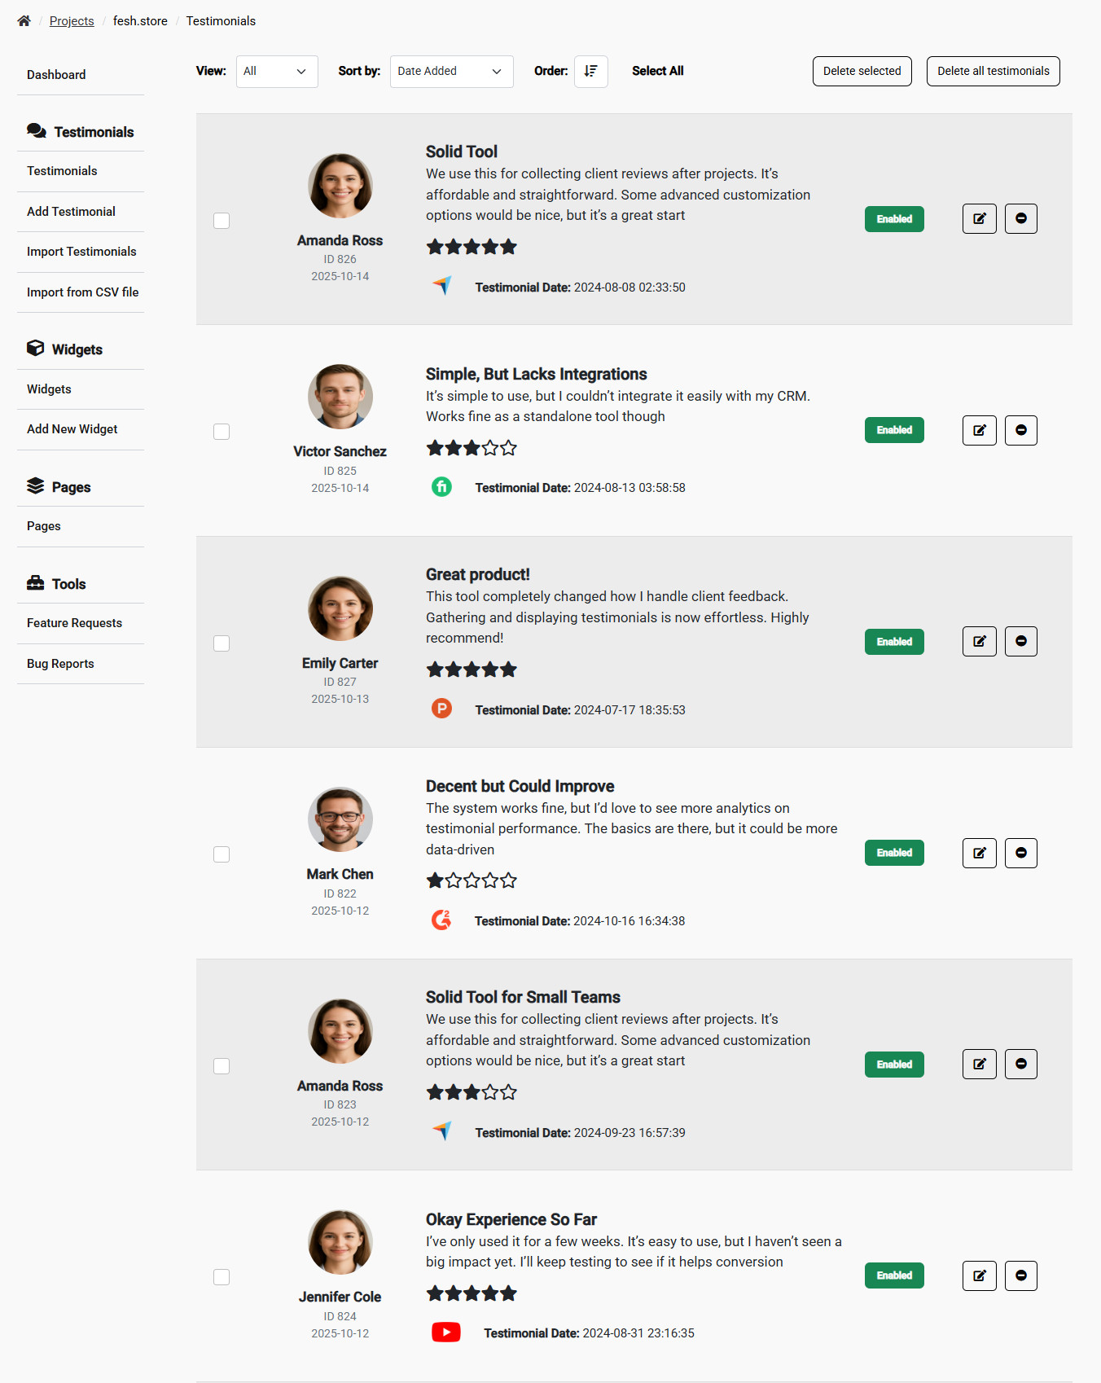Open Import from CSV file page
1101x1383 pixels.
pyautogui.click(x=82, y=292)
